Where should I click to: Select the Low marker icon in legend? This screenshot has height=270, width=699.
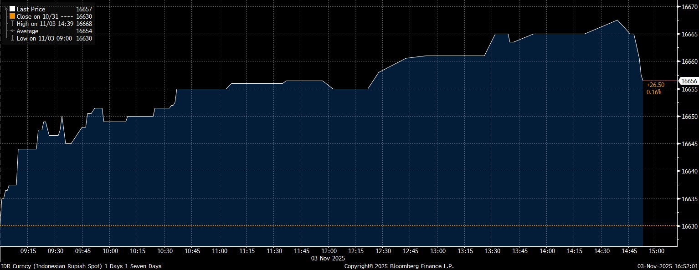tap(12, 39)
